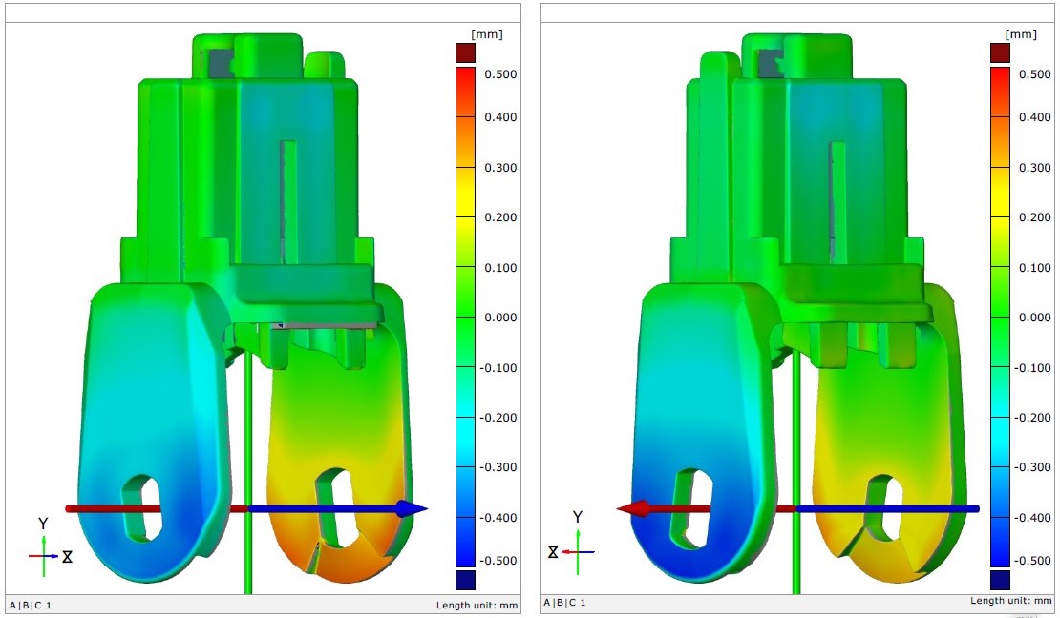Toggle the overflow block above the right color scale
The width and height of the screenshot is (1060, 618).
tap(1002, 53)
